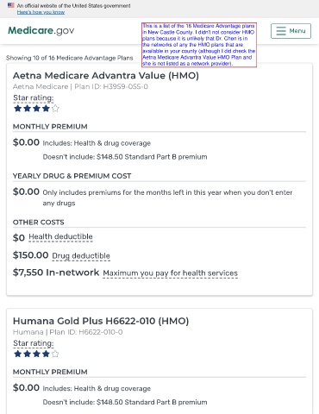Go to Medicare.gov home logo
The height and width of the screenshot is (414, 319).
pyautogui.click(x=41, y=30)
